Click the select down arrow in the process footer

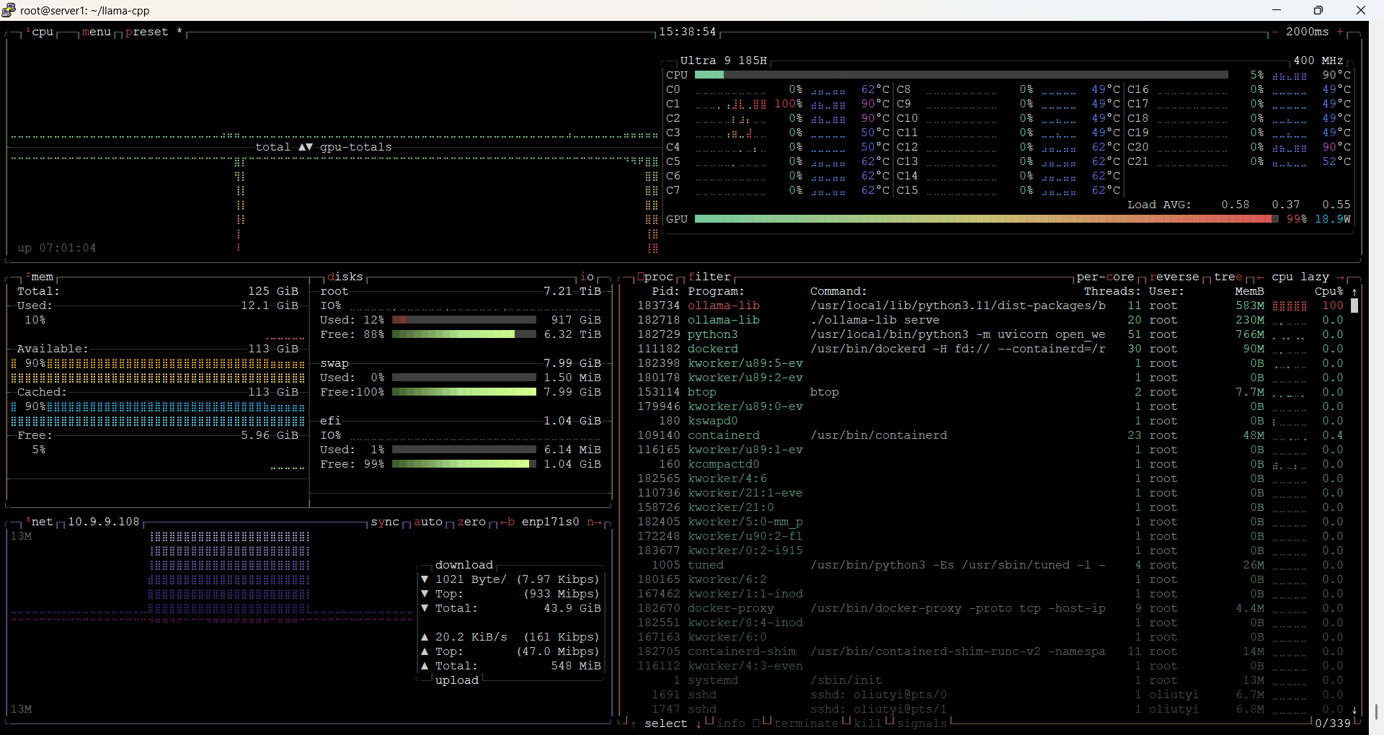(698, 723)
